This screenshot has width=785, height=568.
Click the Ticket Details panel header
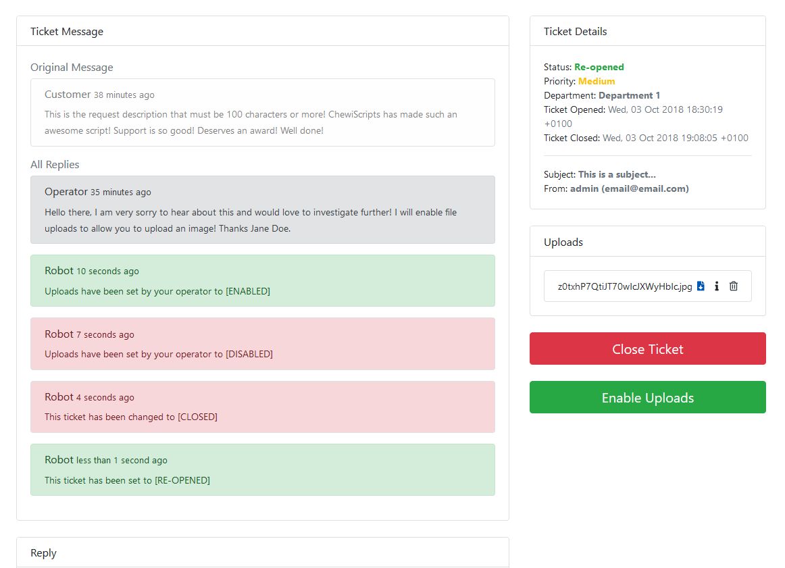point(647,31)
